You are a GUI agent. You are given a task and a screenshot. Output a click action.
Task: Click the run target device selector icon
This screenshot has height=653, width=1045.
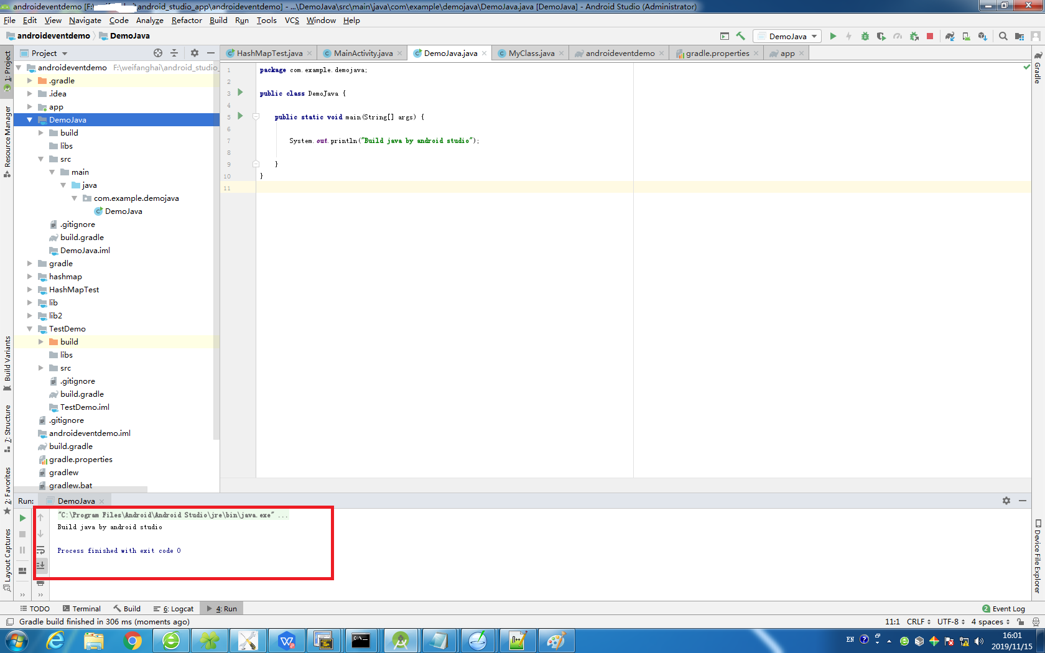tap(724, 36)
